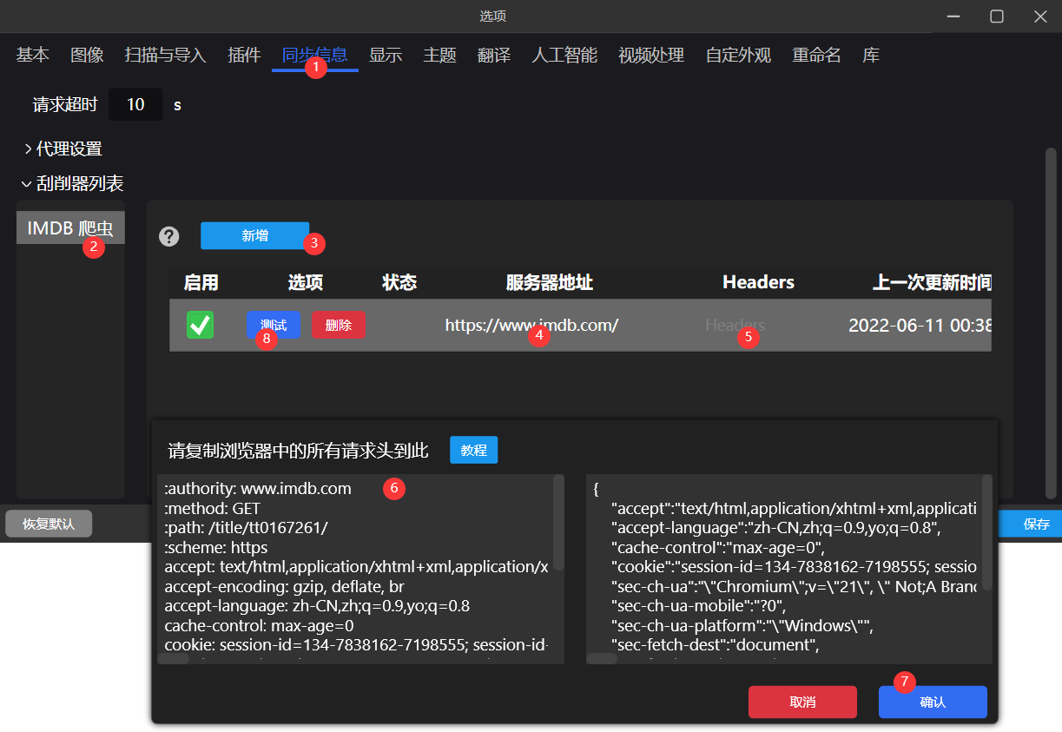Select IMDB 爬虫 in the scraper list

(x=70, y=228)
